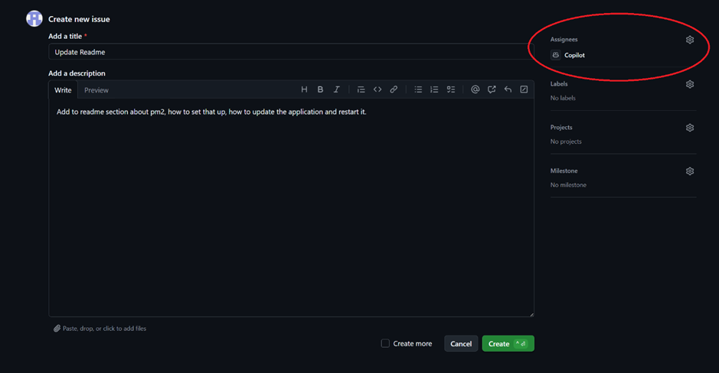This screenshot has width=719, height=373.
Task: Add a link to the description
Action: tap(394, 89)
